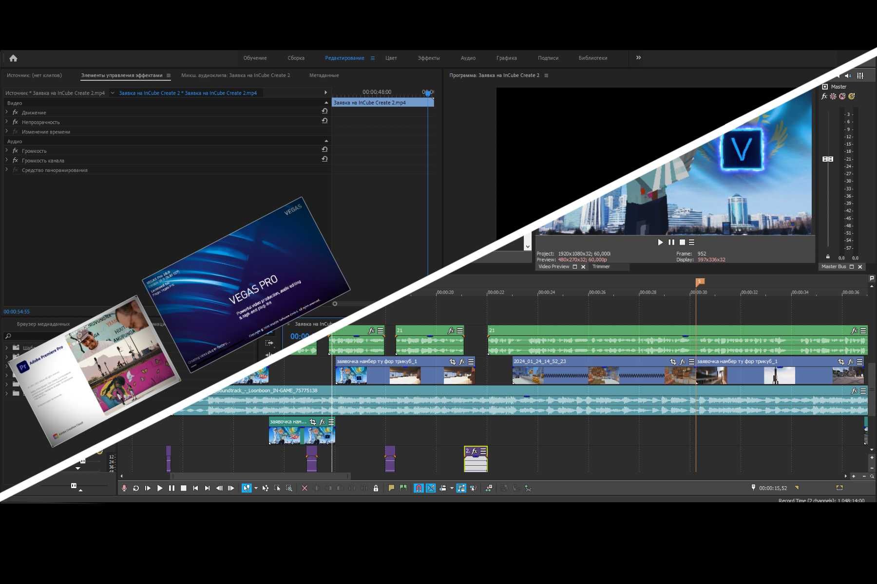
Task: Toggle Automatic Crossfades
Action: 431,488
